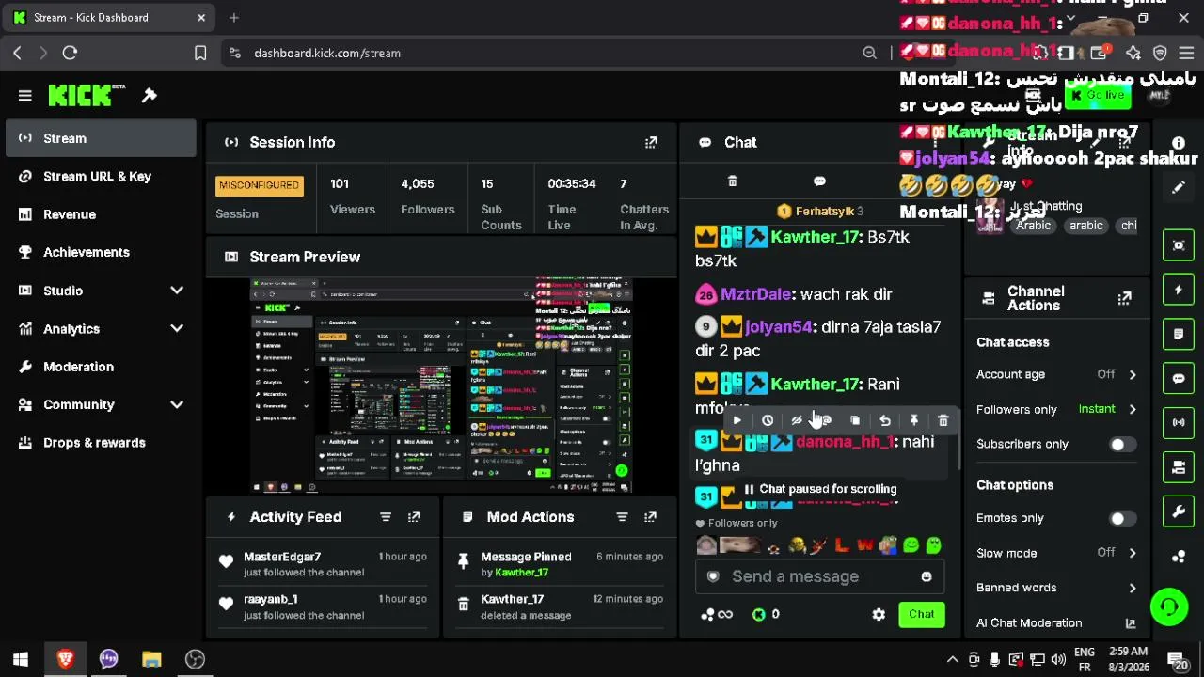Send message with green Chat button
Image resolution: width=1204 pixels, height=677 pixels.
(x=921, y=614)
